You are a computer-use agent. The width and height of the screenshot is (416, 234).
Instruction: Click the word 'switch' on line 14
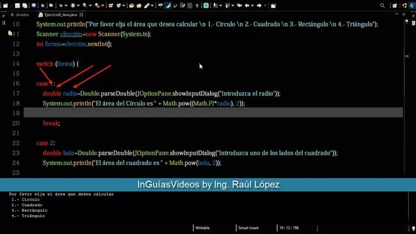(45, 64)
